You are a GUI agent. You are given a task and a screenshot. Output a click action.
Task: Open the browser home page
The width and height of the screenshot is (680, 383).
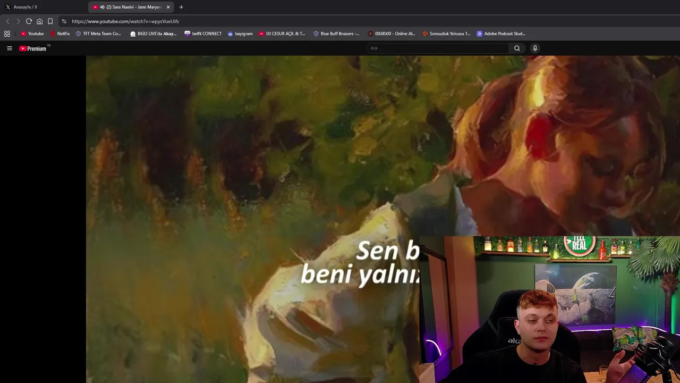39,21
